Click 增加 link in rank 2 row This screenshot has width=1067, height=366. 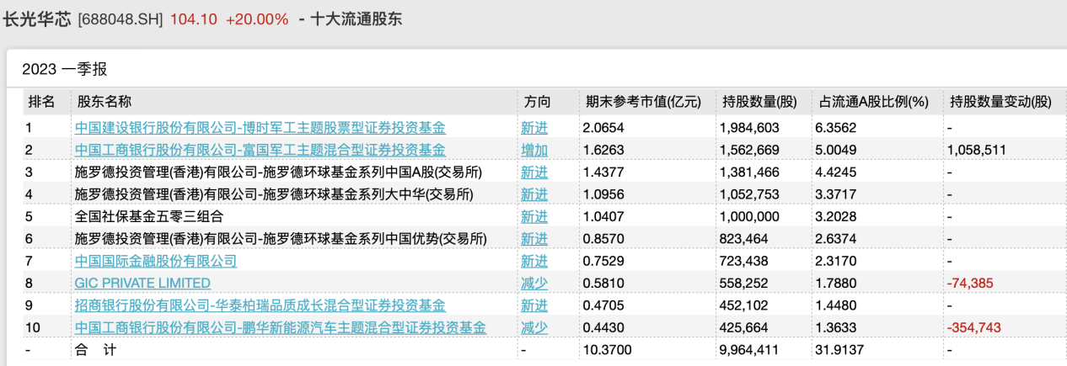[x=534, y=150]
